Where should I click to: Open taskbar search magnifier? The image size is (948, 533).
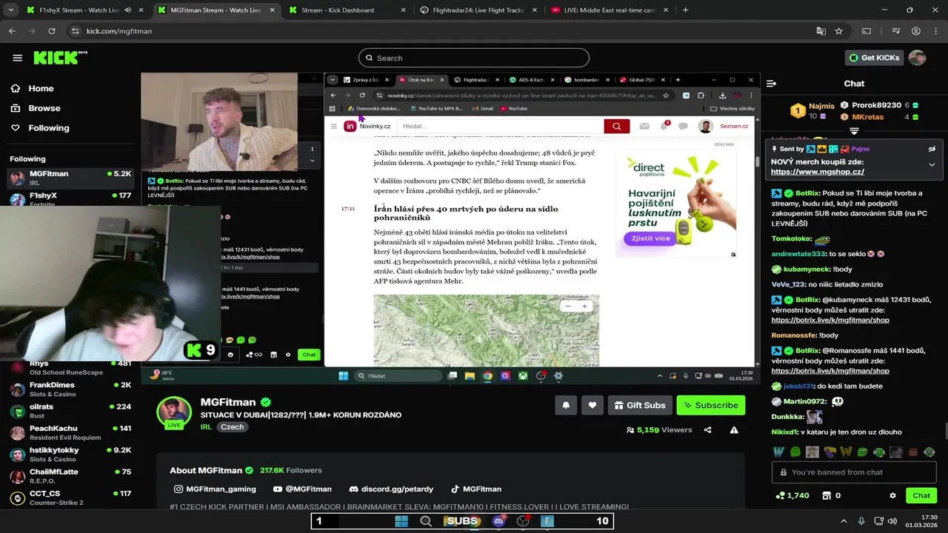coord(426,521)
